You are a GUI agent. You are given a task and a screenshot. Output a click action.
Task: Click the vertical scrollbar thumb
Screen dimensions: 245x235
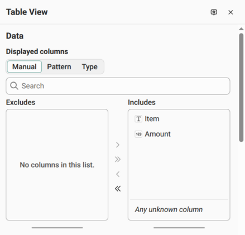coord(241,88)
